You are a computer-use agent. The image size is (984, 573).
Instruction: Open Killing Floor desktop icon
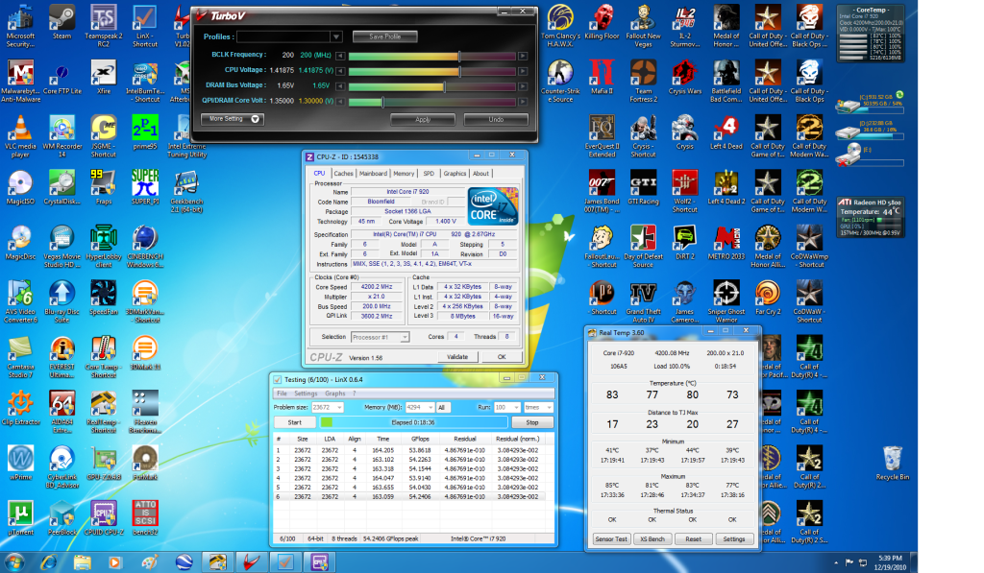[602, 23]
